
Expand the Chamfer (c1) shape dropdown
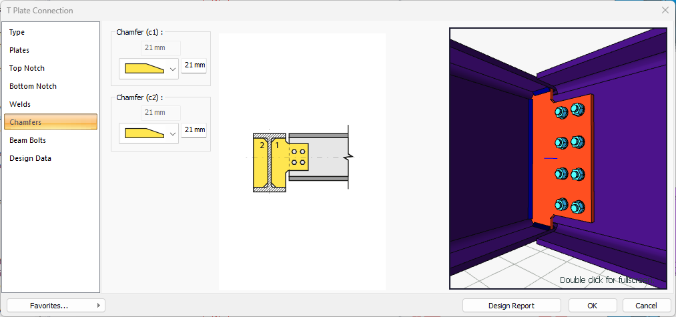[173, 69]
